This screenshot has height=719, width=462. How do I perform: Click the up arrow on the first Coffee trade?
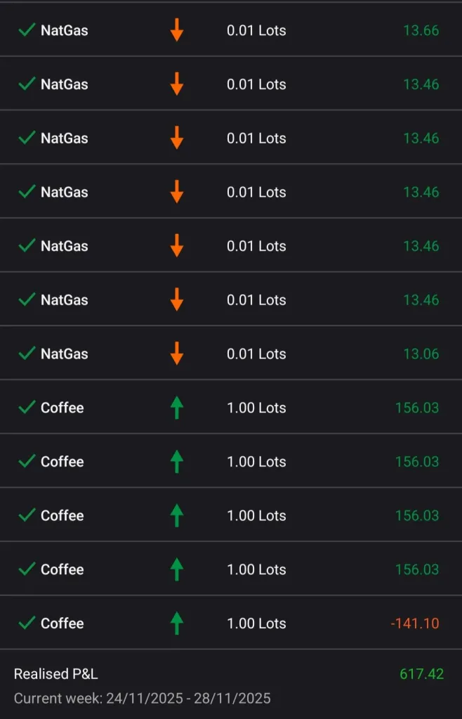177,408
